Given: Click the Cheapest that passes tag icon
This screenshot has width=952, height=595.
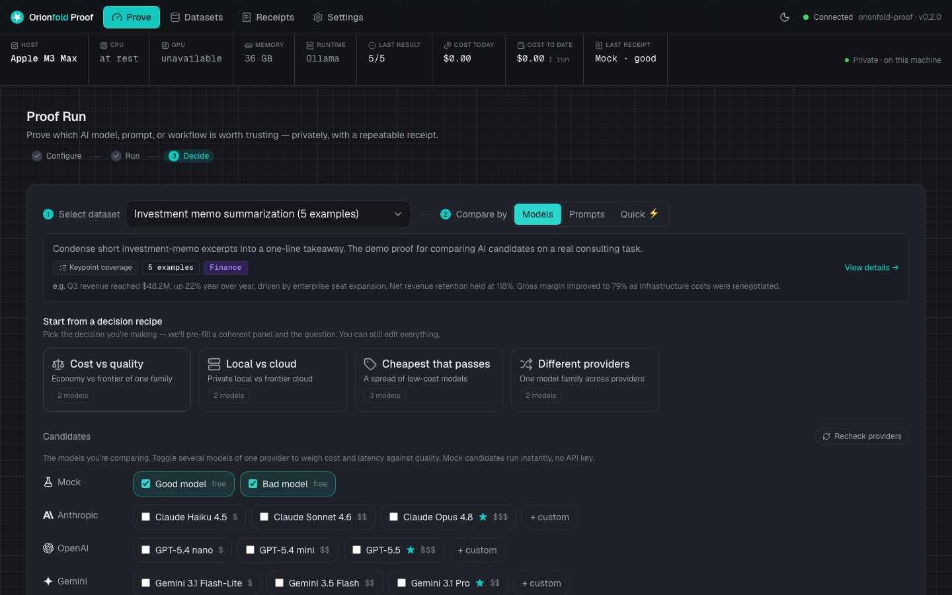Looking at the screenshot, I should point(370,364).
